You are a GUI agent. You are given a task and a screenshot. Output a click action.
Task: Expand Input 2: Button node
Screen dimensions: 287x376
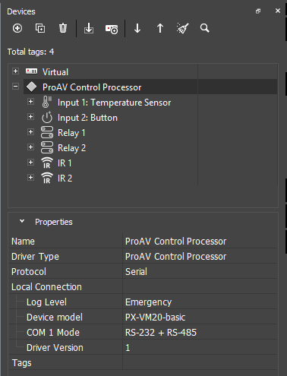pyautogui.click(x=30, y=117)
